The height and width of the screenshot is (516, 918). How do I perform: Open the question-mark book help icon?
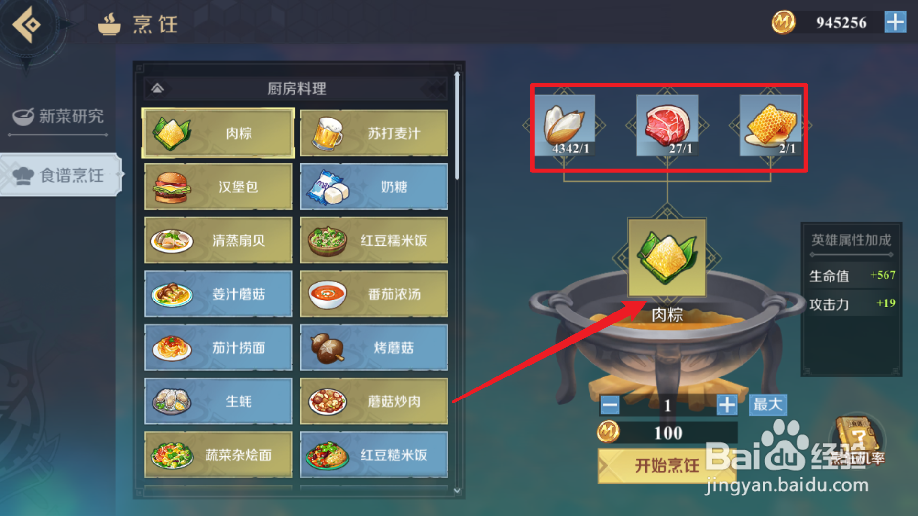(857, 437)
